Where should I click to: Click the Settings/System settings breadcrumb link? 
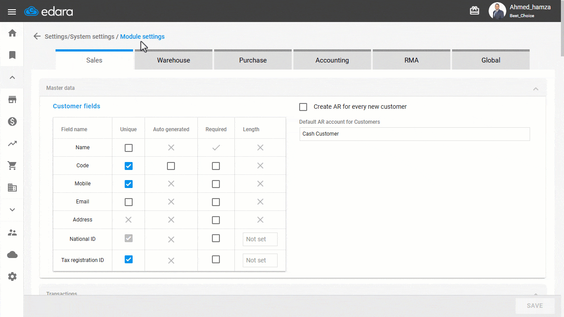click(x=79, y=37)
